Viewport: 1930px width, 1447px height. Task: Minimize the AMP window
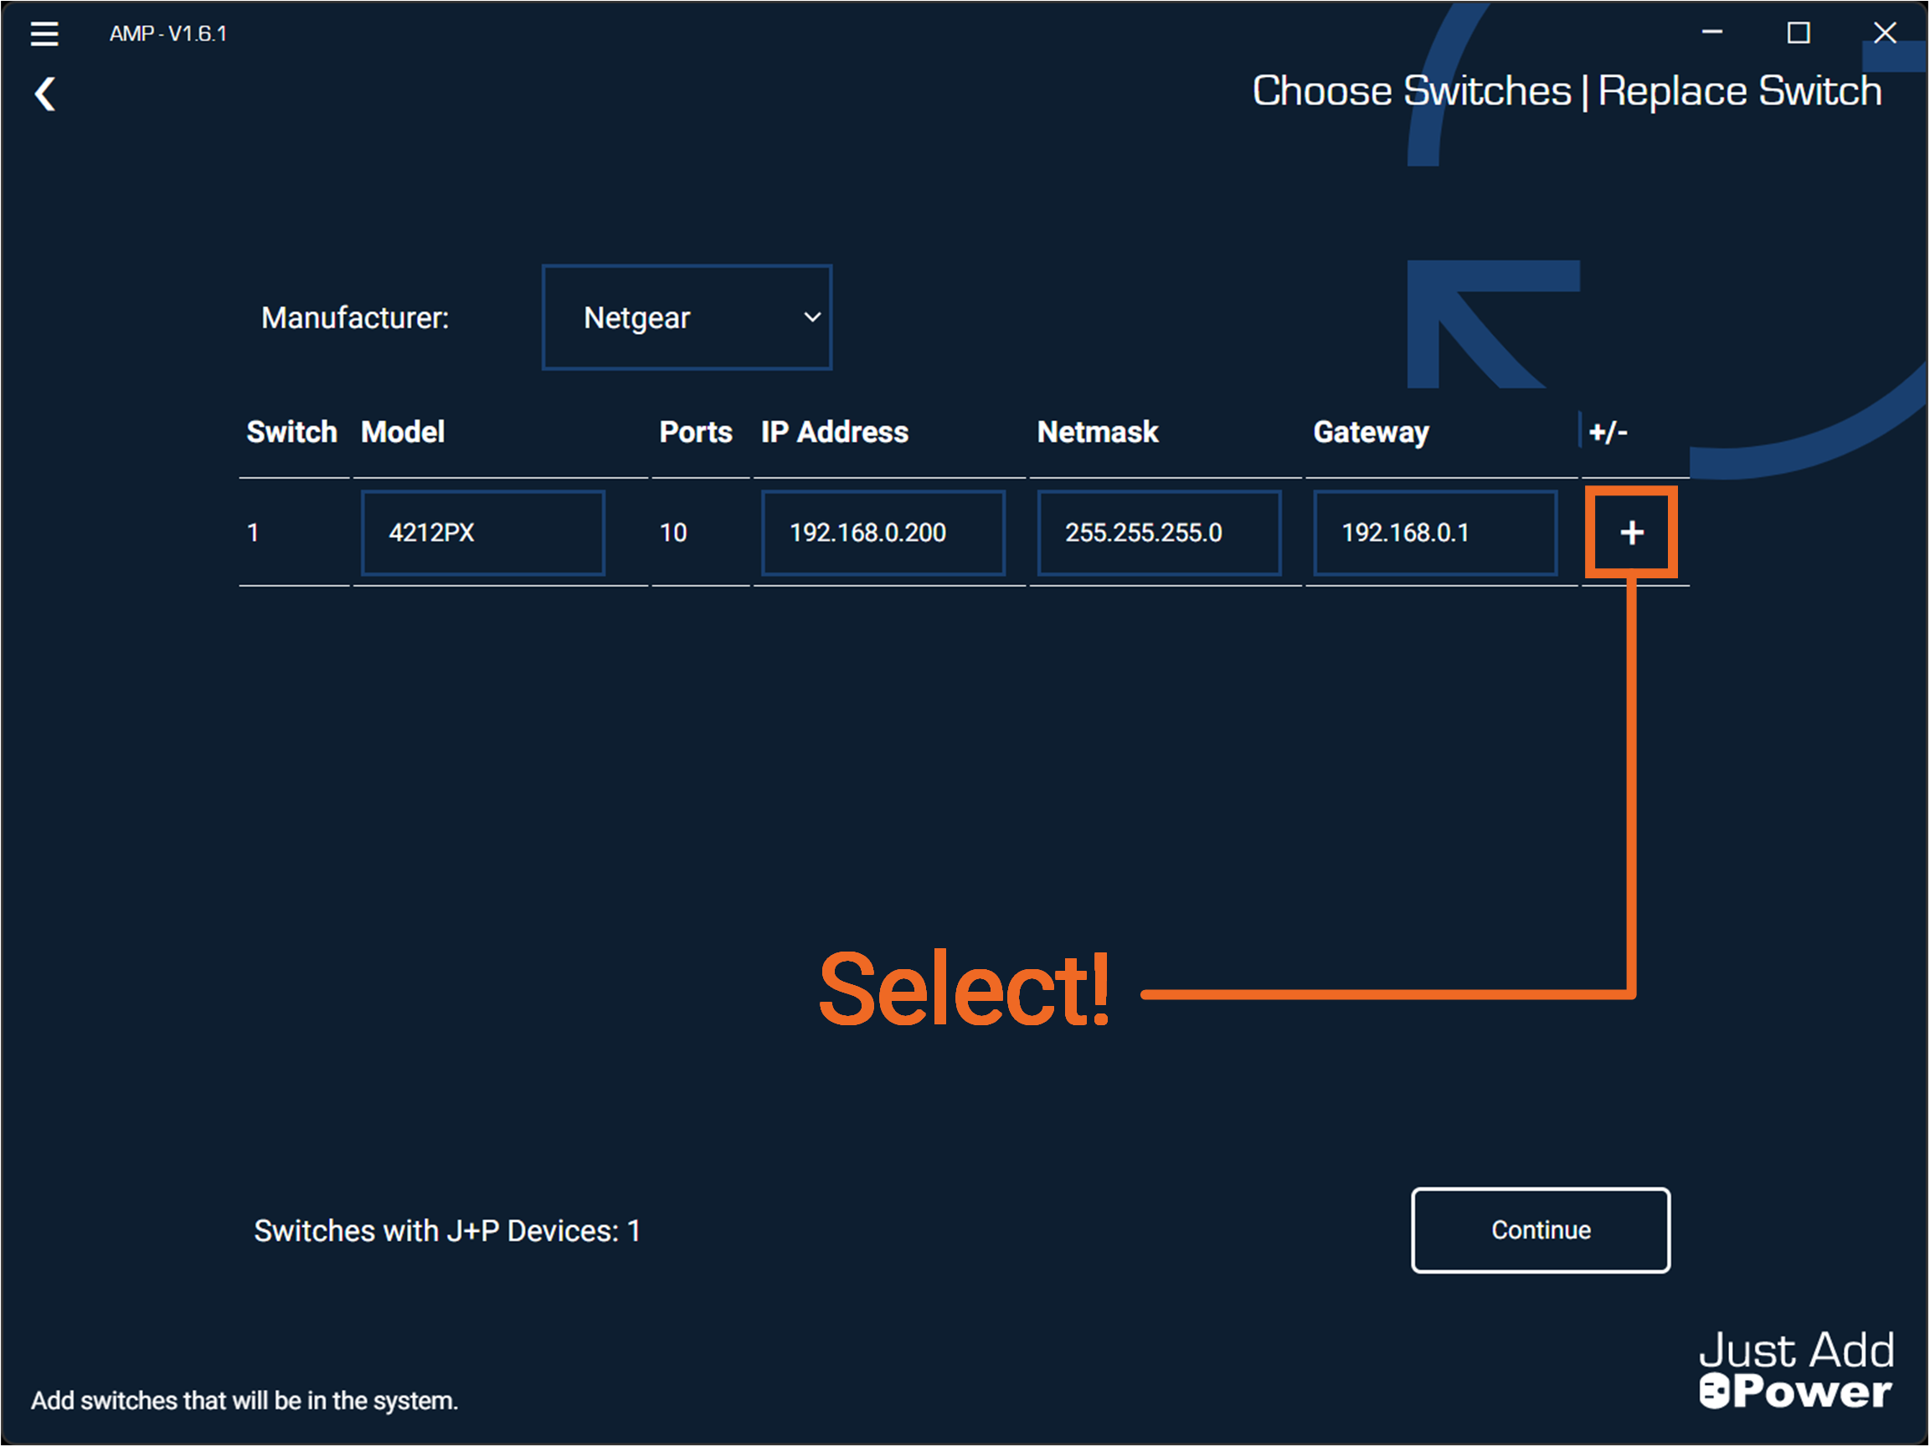1711,33
